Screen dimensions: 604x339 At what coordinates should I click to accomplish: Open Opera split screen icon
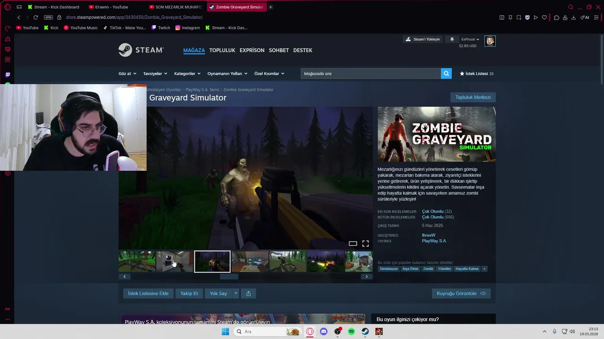click(502, 17)
